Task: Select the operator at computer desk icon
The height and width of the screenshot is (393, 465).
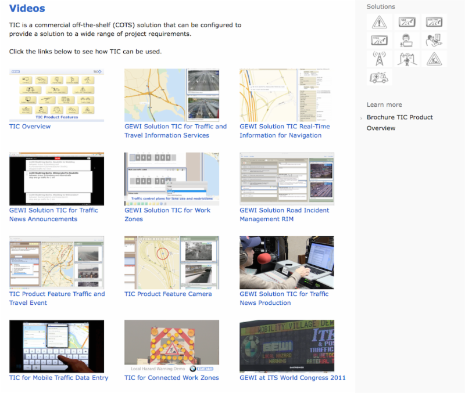Action: point(434,41)
